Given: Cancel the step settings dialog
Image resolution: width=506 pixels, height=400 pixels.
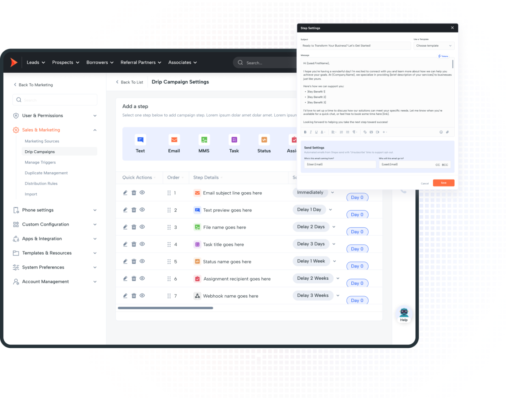Looking at the screenshot, I should click(x=425, y=184).
